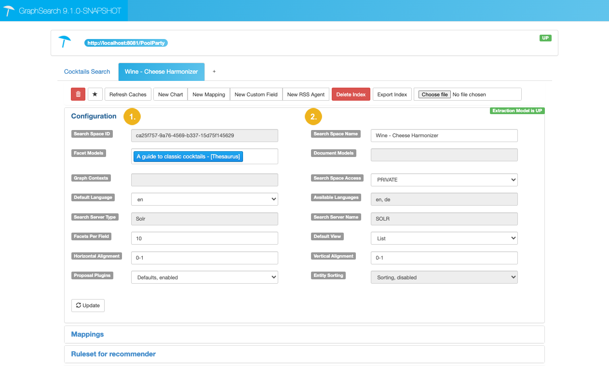Click the Update button

pyautogui.click(x=88, y=305)
